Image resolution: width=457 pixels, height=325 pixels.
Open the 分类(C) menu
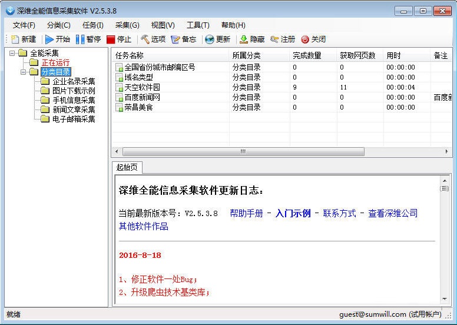click(x=58, y=25)
